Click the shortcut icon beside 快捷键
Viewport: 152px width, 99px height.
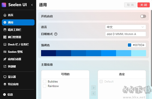5,66
